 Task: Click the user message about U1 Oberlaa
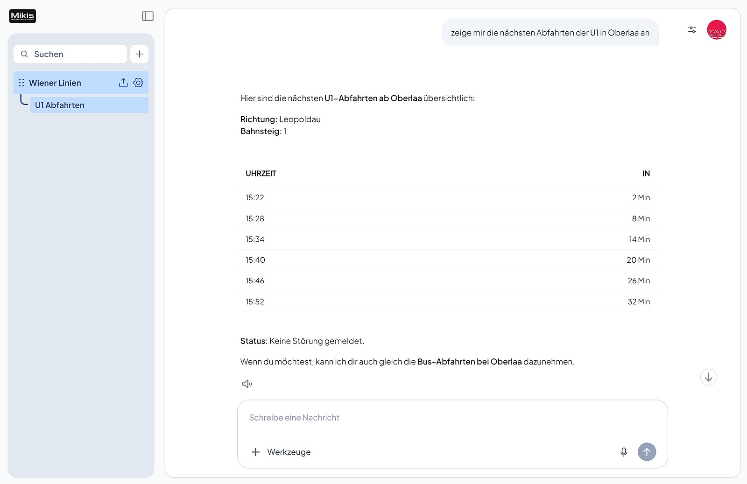(550, 33)
